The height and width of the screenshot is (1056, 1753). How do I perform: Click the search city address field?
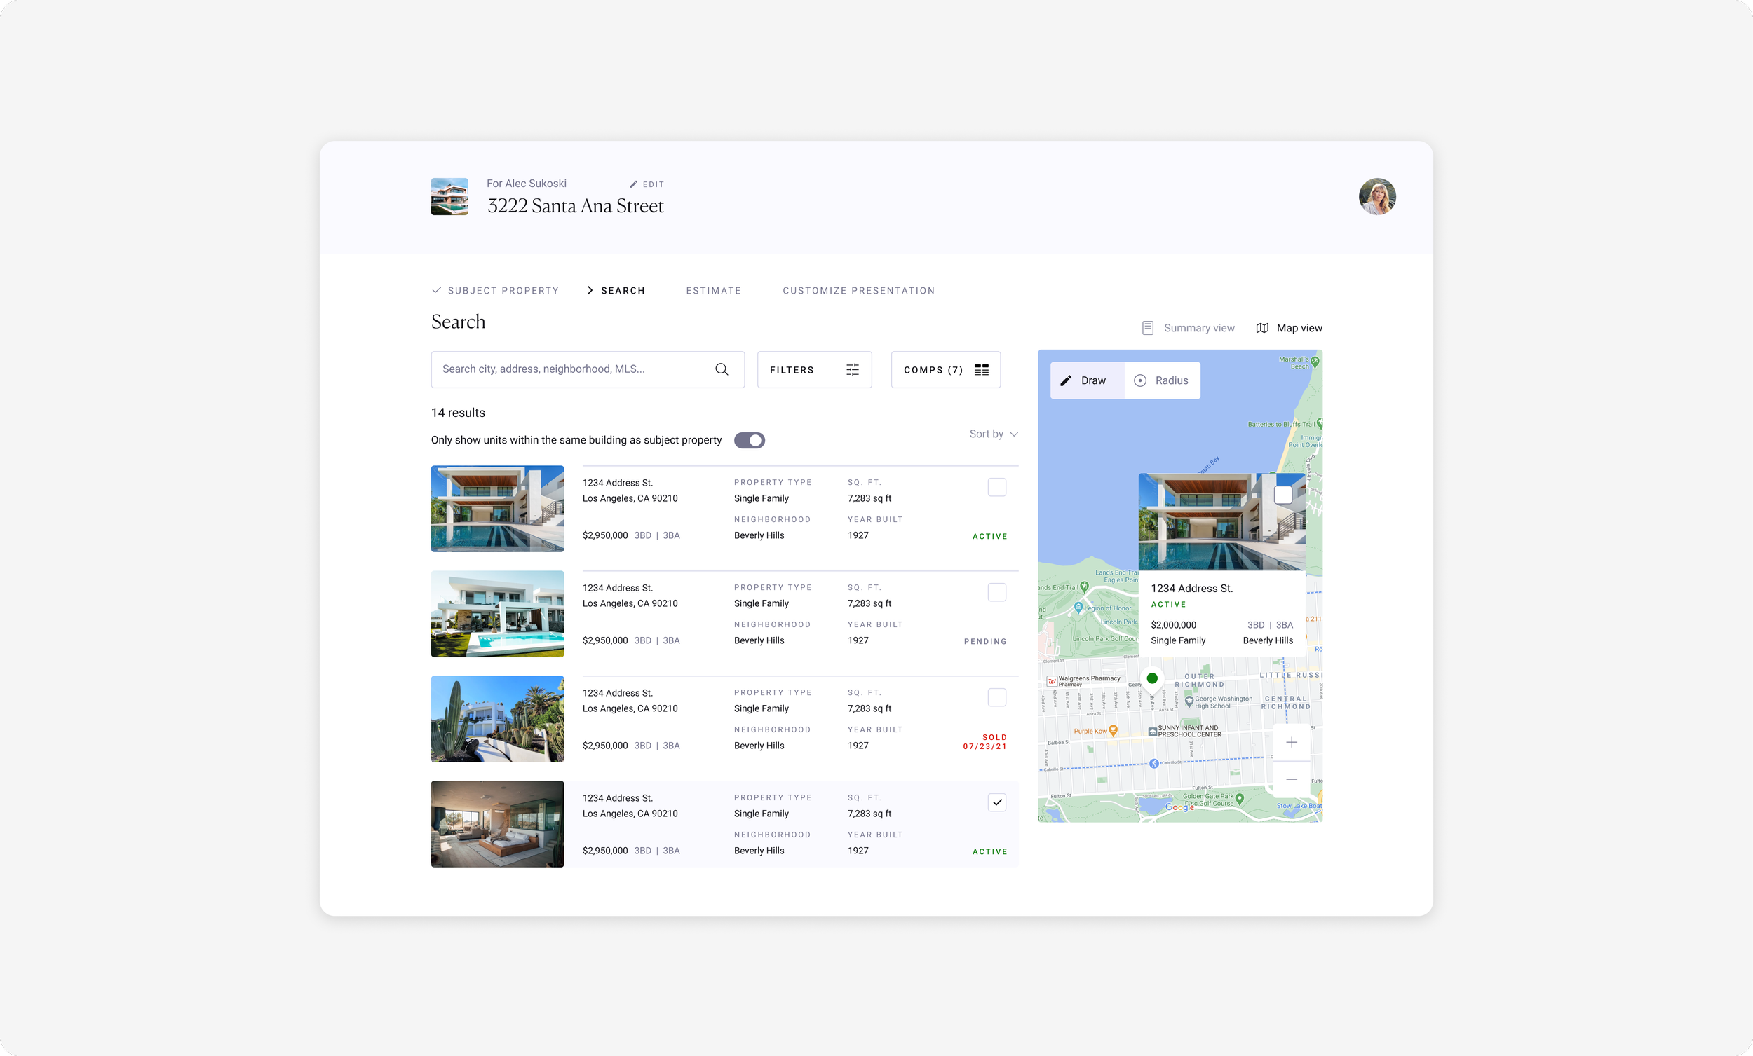pyautogui.click(x=569, y=369)
